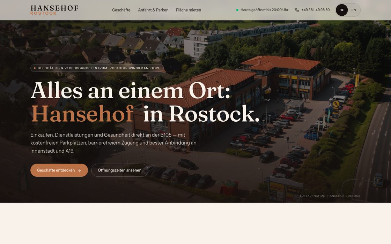Viewport: 391px width, 244px height.
Task: Click the orange word 'Hansehof' in headline
Action: point(82,114)
